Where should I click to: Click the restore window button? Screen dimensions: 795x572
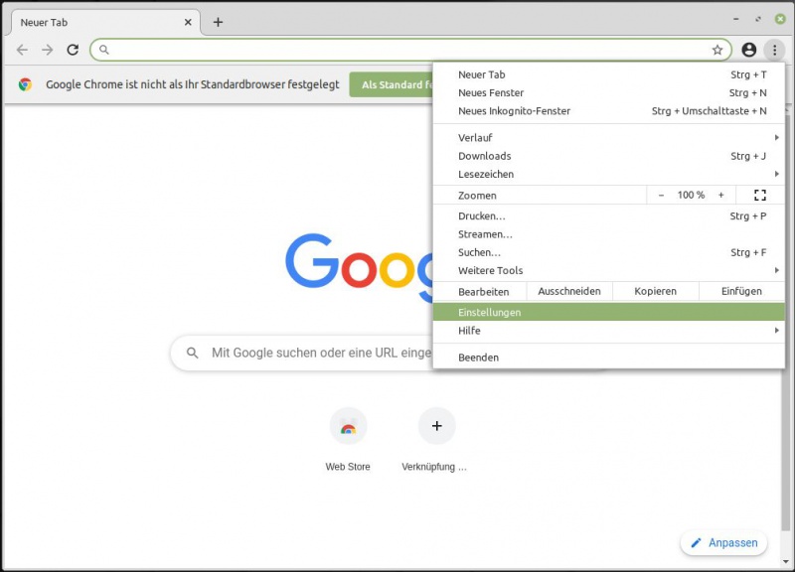click(758, 19)
